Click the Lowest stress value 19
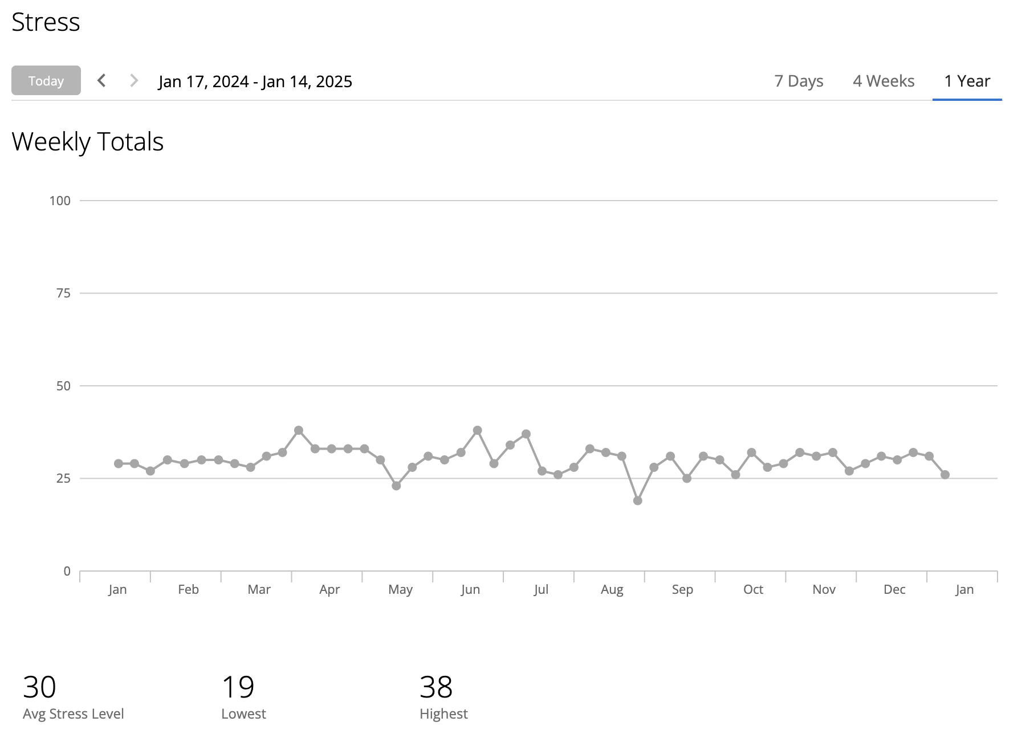Image resolution: width=1034 pixels, height=734 pixels. click(238, 687)
